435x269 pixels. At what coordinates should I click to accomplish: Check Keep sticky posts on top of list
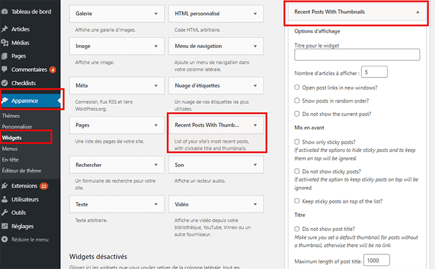(297, 201)
